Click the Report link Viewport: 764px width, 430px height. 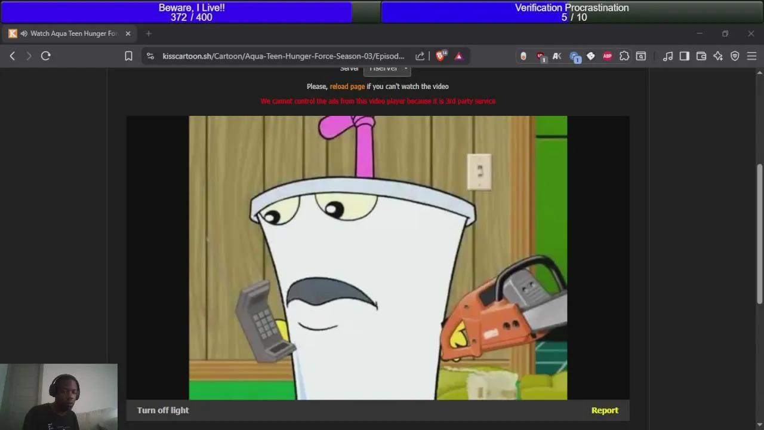pyautogui.click(x=605, y=410)
